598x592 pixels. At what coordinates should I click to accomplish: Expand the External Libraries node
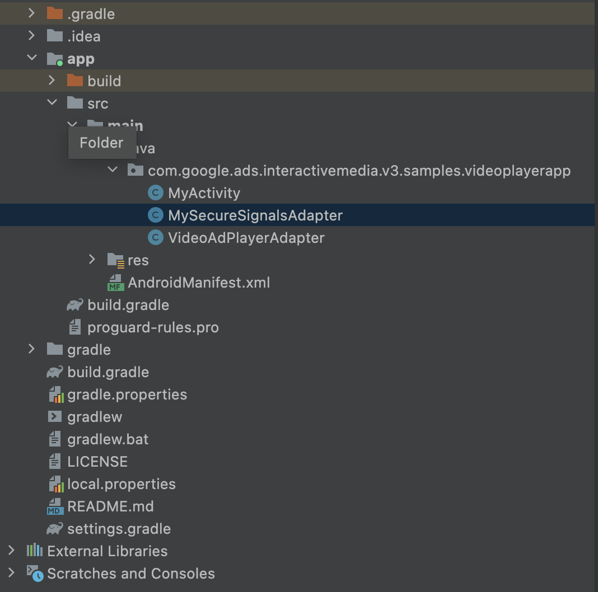[x=12, y=551]
